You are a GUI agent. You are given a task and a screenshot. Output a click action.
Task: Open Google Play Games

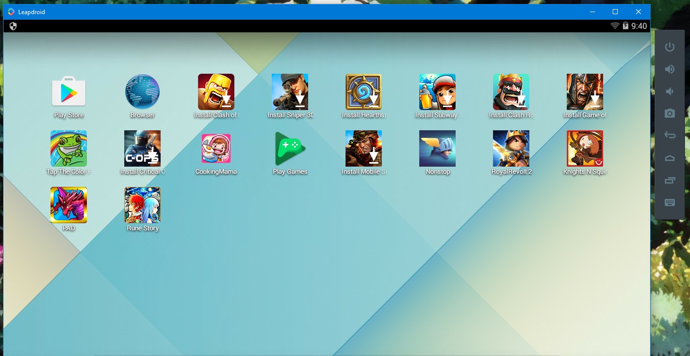pyautogui.click(x=289, y=149)
